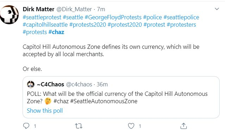Open the Dirk Matter display name
The width and height of the screenshot is (225, 132).
pos(38,9)
